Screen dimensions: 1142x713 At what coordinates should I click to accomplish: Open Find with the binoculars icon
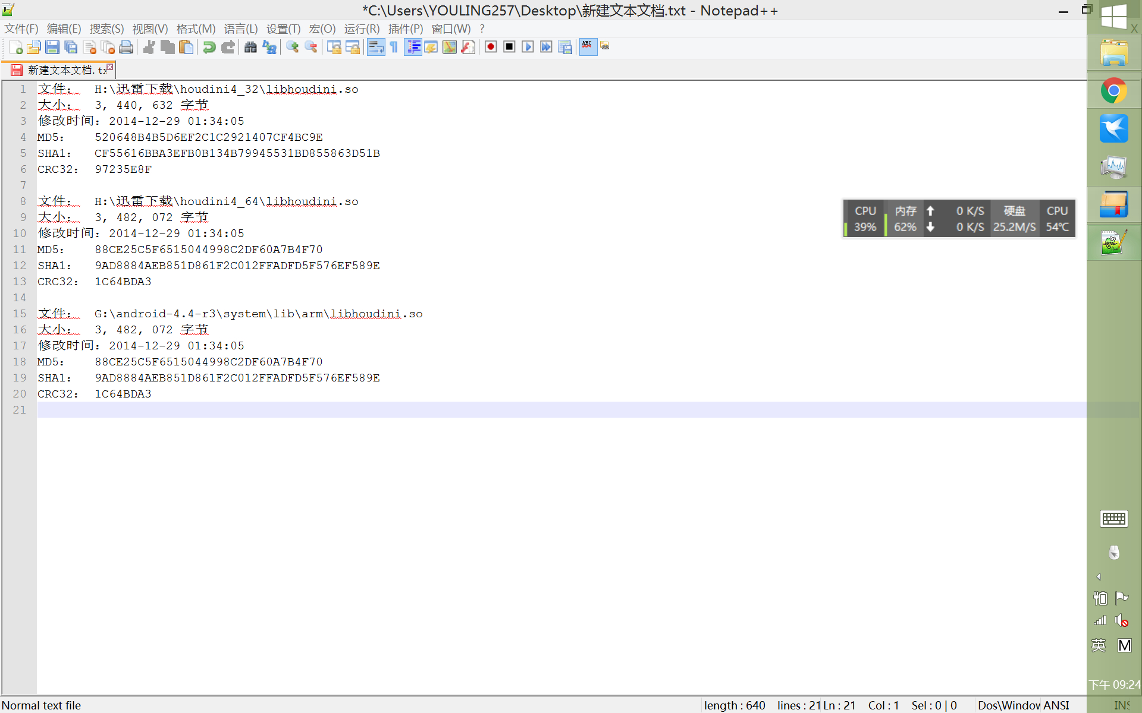250,47
